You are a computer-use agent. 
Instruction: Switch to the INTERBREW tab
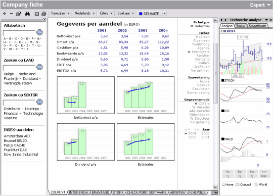(78, 192)
